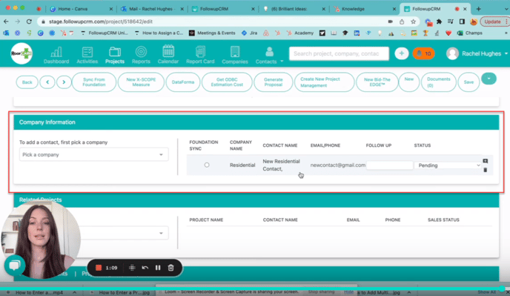The height and width of the screenshot is (296, 510).
Task: Open Documents (0) button
Action: [x=438, y=82]
